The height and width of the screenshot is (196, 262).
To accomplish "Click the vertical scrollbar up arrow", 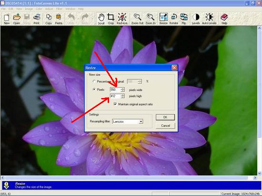I will (x=260, y=28).
